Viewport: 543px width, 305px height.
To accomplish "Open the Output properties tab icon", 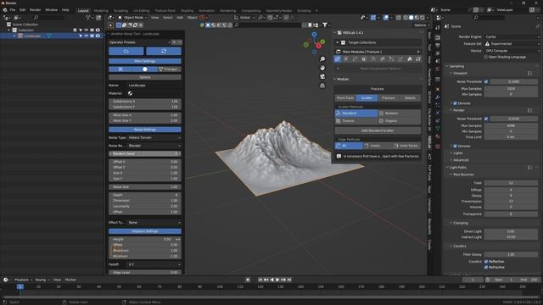I will pos(438,45).
